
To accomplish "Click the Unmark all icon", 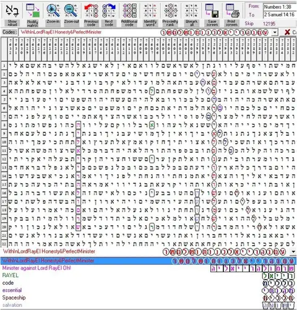I will pyautogui.click(x=191, y=11).
